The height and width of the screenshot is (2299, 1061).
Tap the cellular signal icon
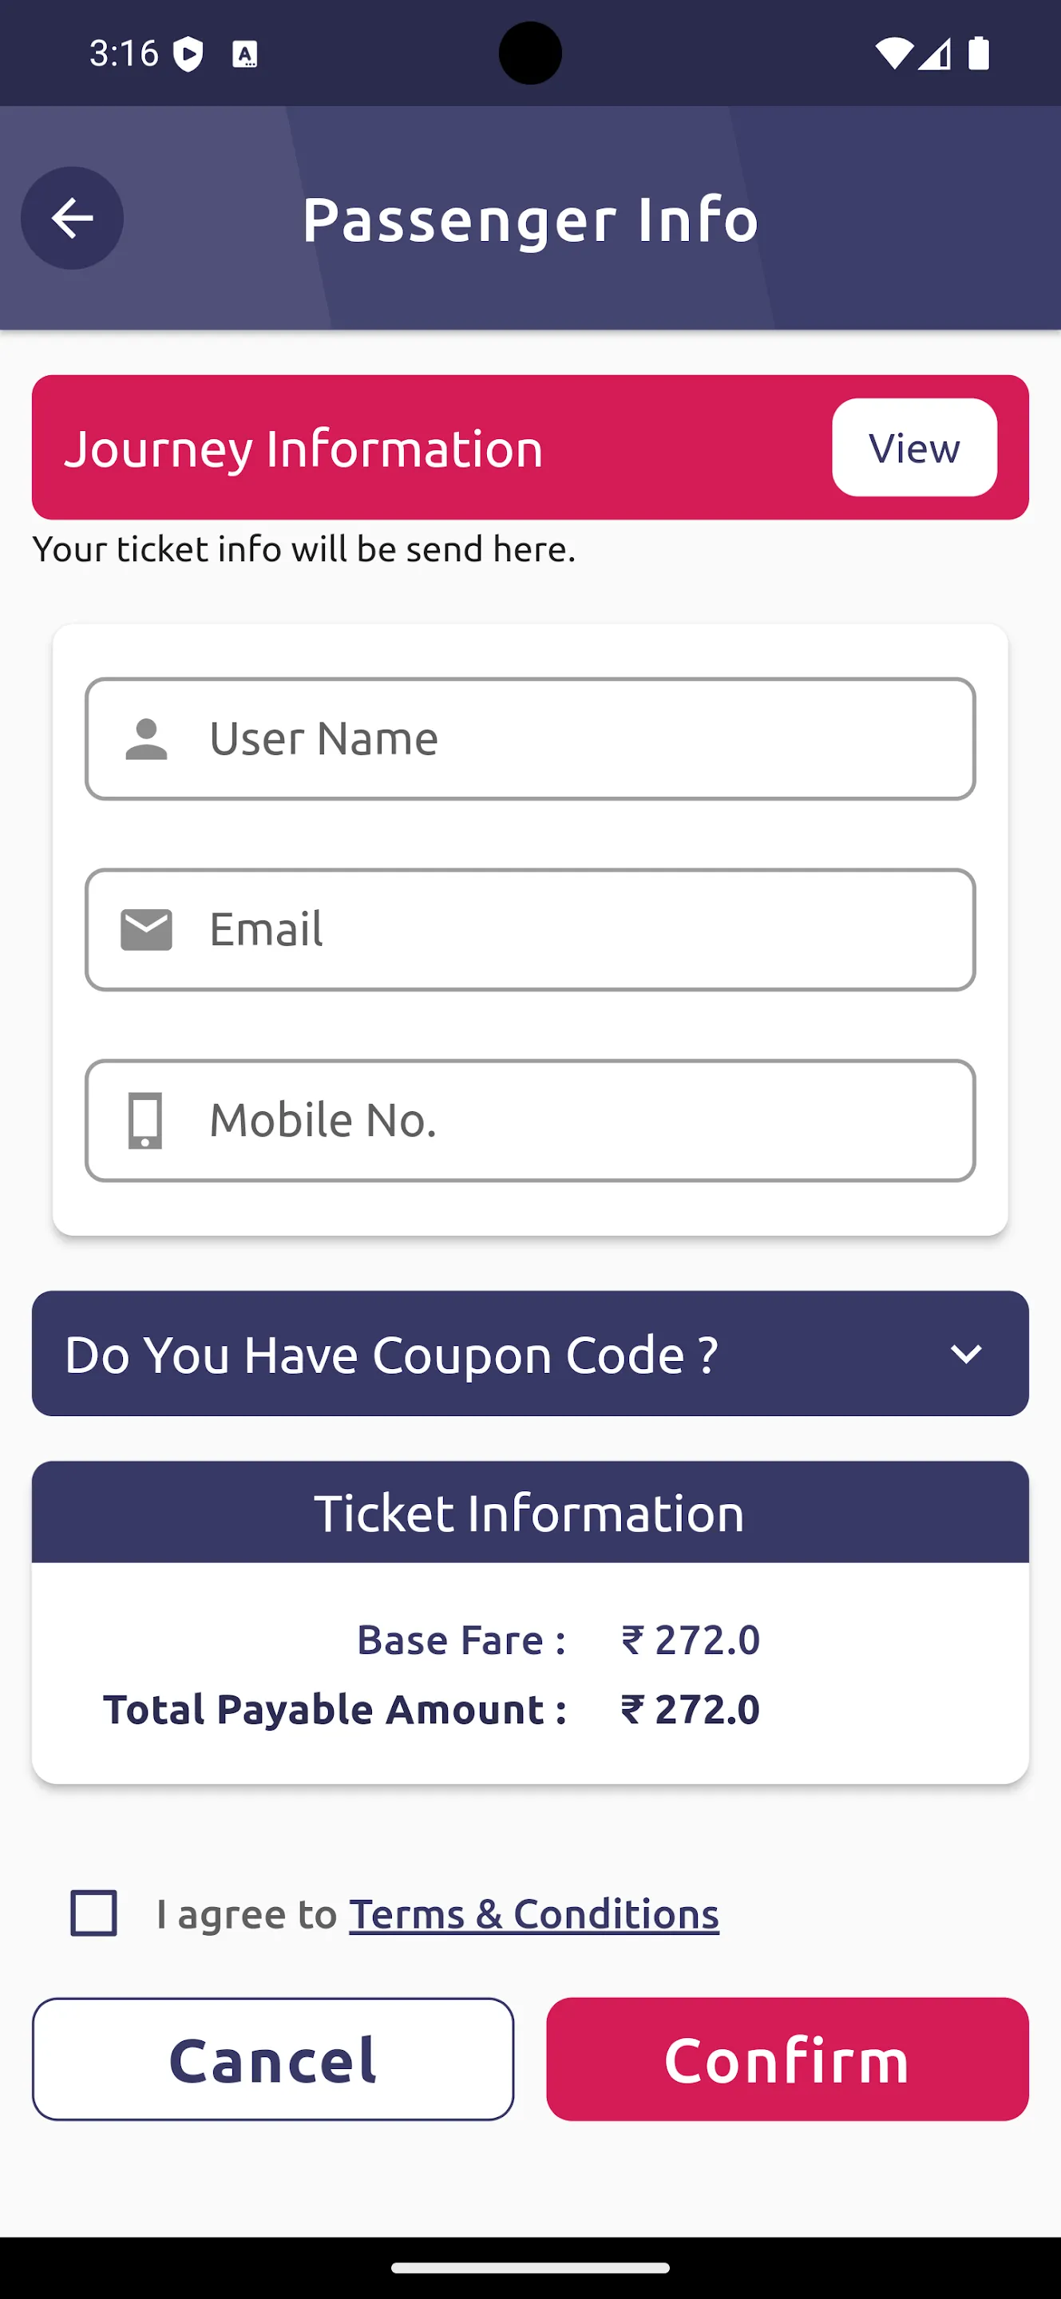click(x=934, y=54)
